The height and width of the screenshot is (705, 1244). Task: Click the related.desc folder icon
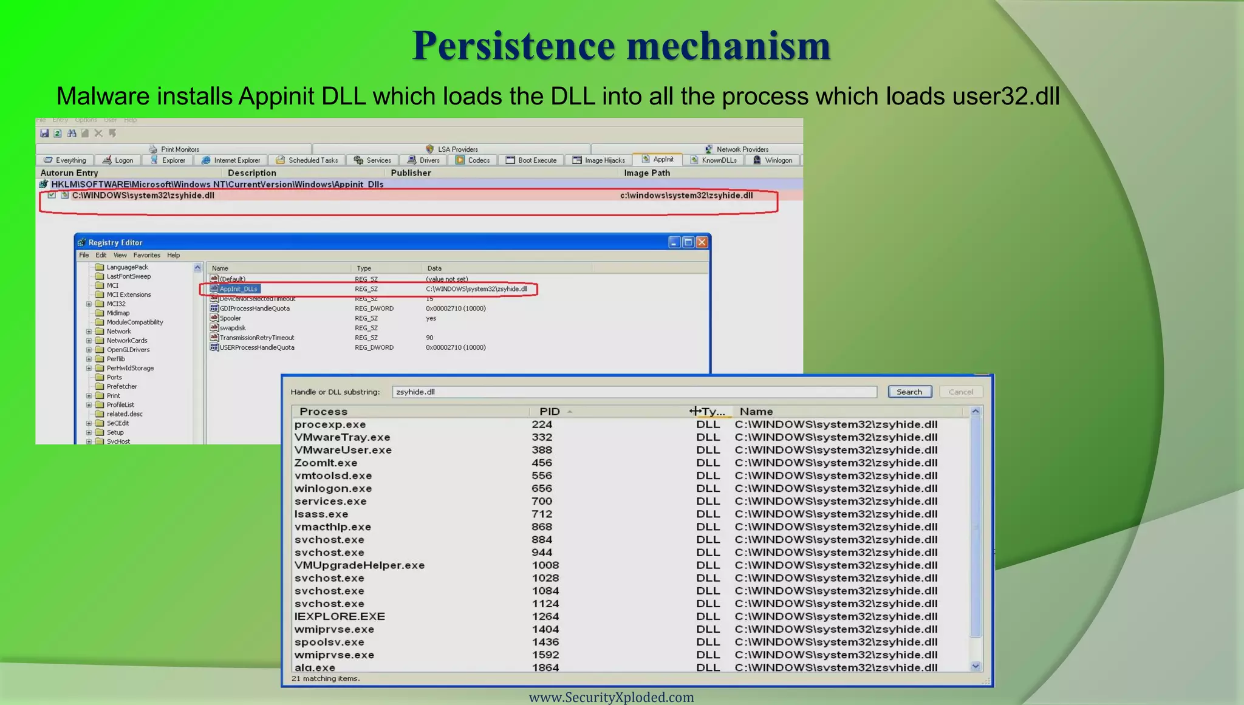[x=100, y=414]
